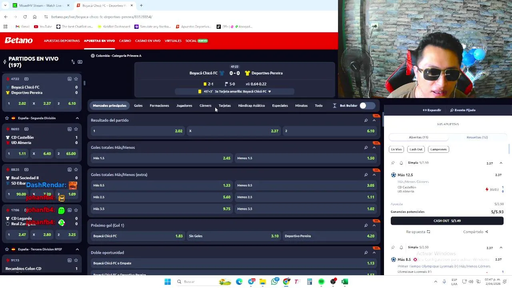Click the video filter icon in Partidos en Vivo header
512x288 pixels.
[80, 62]
